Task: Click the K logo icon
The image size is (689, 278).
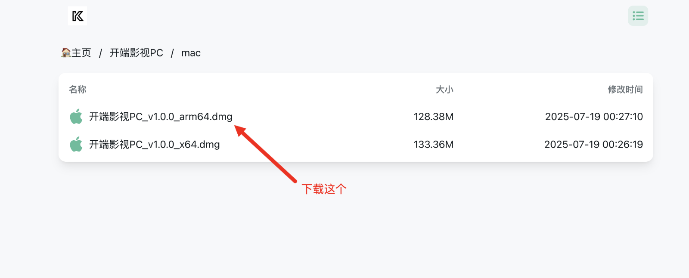Action: coord(78,16)
